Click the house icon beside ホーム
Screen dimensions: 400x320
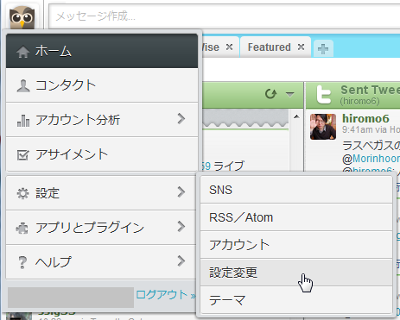point(22,52)
